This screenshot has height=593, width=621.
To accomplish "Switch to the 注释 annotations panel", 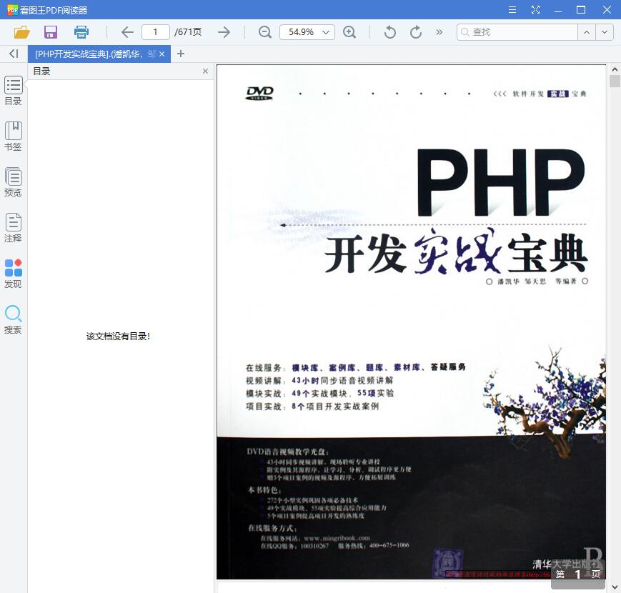I will point(13,227).
